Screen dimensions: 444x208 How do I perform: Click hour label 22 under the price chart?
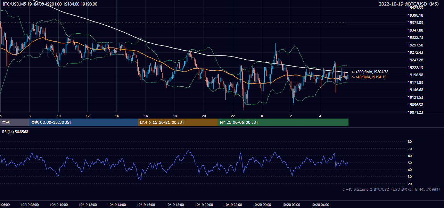pyautogui.click(x=233, y=116)
